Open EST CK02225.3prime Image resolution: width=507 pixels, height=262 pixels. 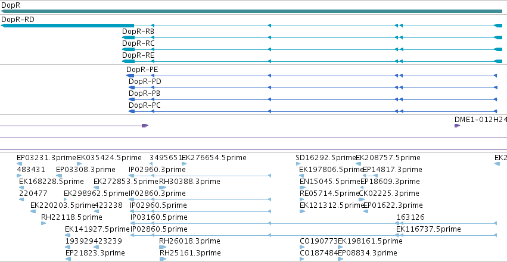click(389, 194)
